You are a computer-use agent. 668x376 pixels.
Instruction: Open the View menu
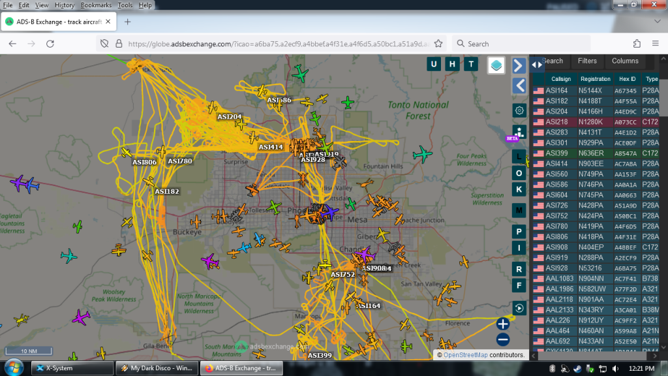pyautogui.click(x=41, y=5)
